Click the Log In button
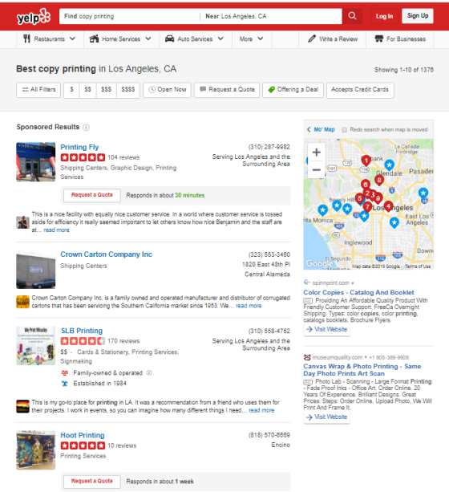The height and width of the screenshot is (492, 449). coord(384,16)
